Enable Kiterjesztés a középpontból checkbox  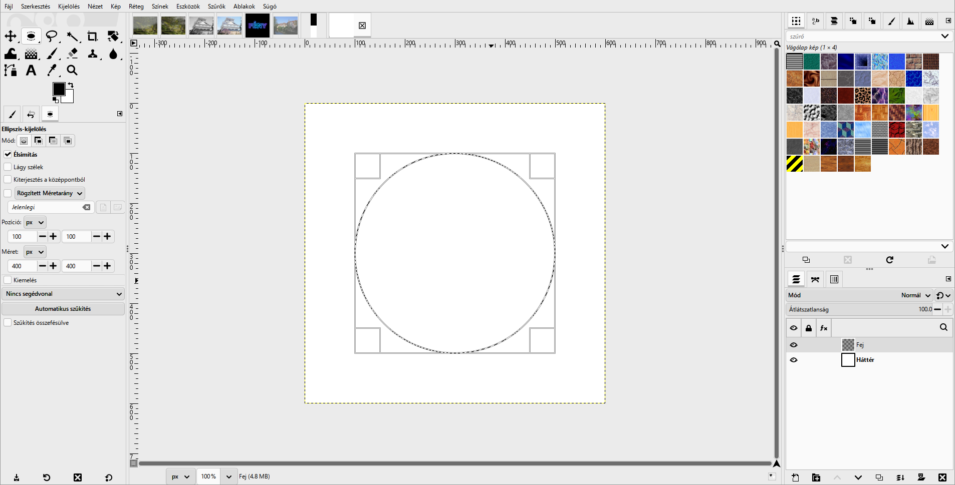pyautogui.click(x=8, y=179)
